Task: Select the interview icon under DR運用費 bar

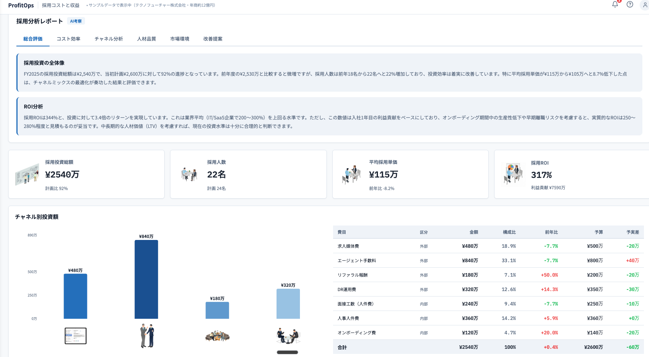Action: point(288,336)
